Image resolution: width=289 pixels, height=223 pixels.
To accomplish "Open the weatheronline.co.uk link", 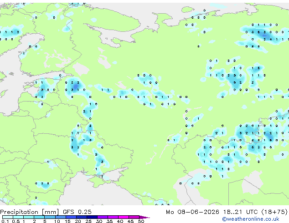I will coord(251,219).
